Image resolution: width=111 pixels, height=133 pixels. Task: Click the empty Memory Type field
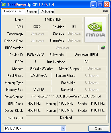pyautogui.click(x=39, y=83)
